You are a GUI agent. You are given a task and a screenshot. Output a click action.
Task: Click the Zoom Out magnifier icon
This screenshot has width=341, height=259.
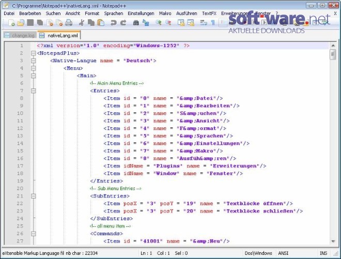168,23
